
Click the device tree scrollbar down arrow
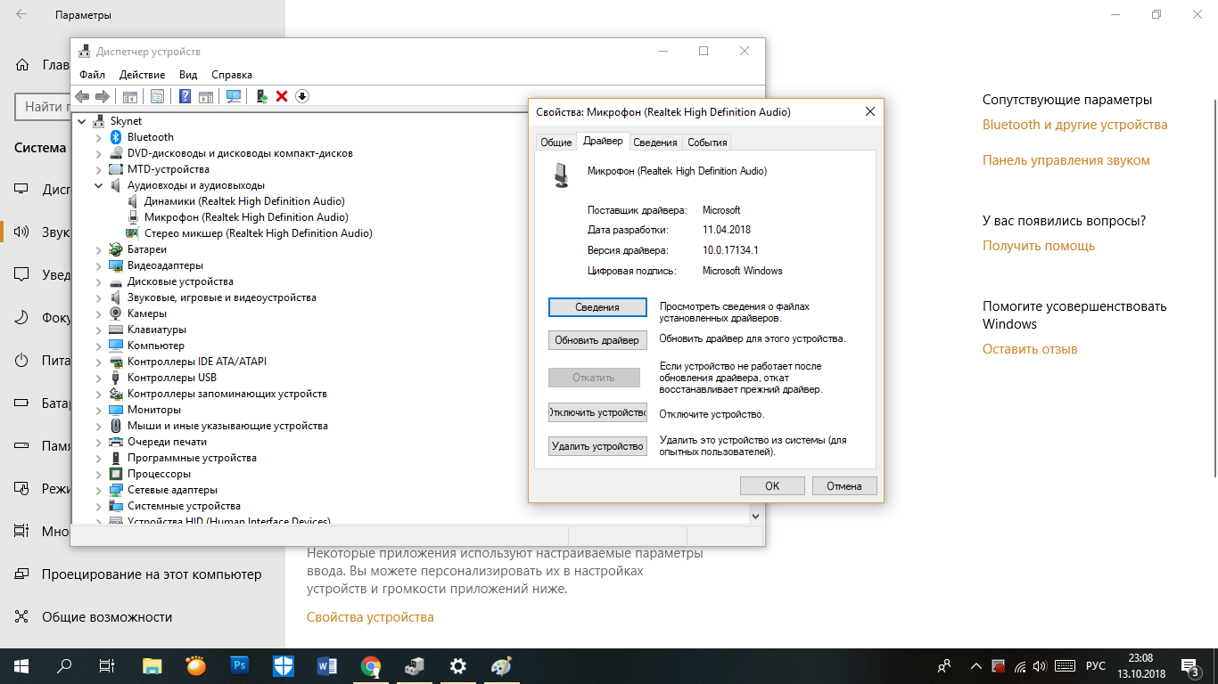pos(756,516)
